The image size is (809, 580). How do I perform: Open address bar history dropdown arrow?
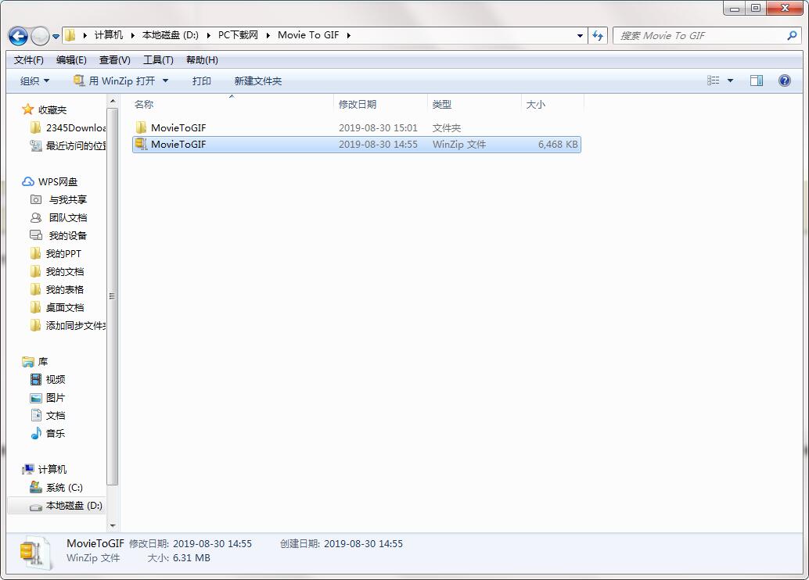click(x=580, y=35)
